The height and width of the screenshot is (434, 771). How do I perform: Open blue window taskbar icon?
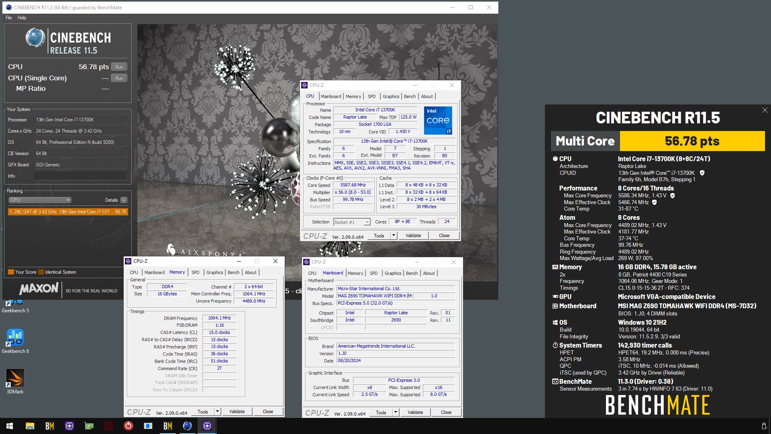148,426
